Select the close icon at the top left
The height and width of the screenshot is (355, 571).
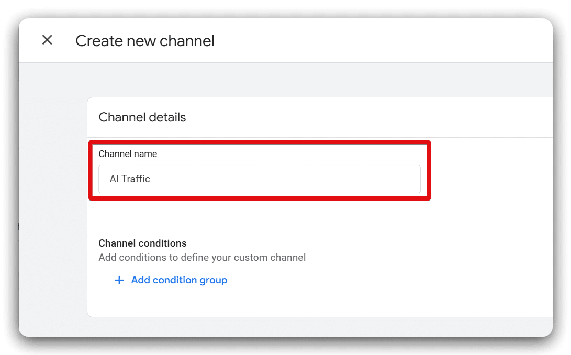coord(47,40)
